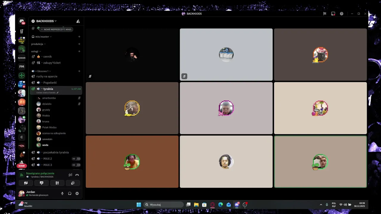Open File Explorer from taskbar

coord(196,204)
